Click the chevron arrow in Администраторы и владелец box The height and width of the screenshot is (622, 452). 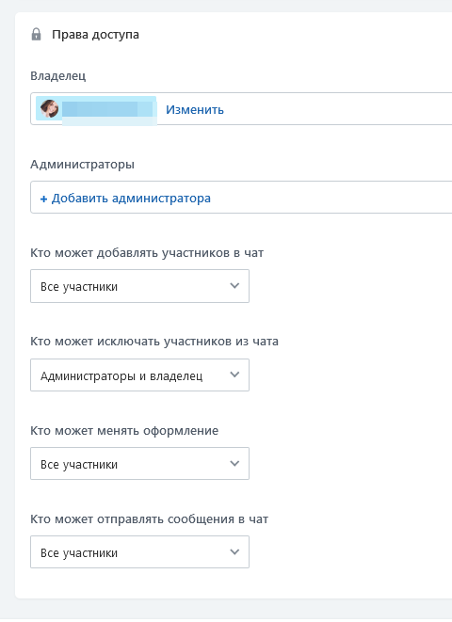[x=234, y=375]
